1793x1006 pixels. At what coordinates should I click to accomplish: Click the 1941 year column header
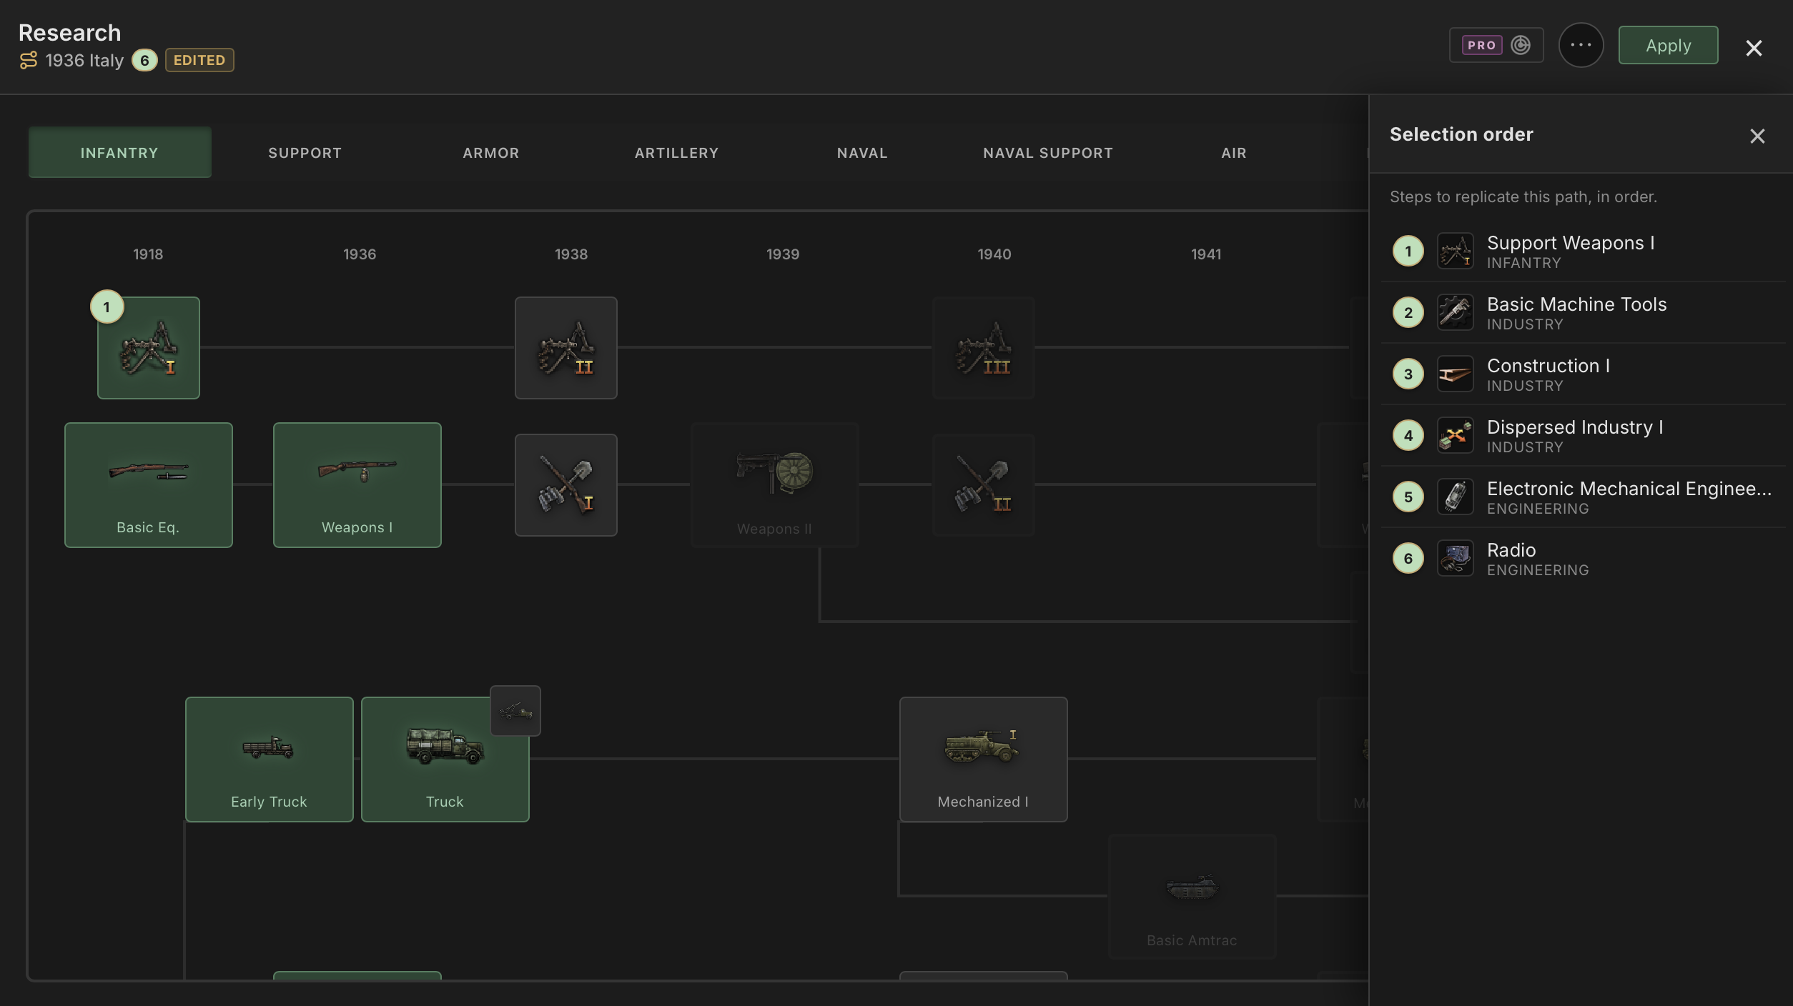[x=1206, y=254]
